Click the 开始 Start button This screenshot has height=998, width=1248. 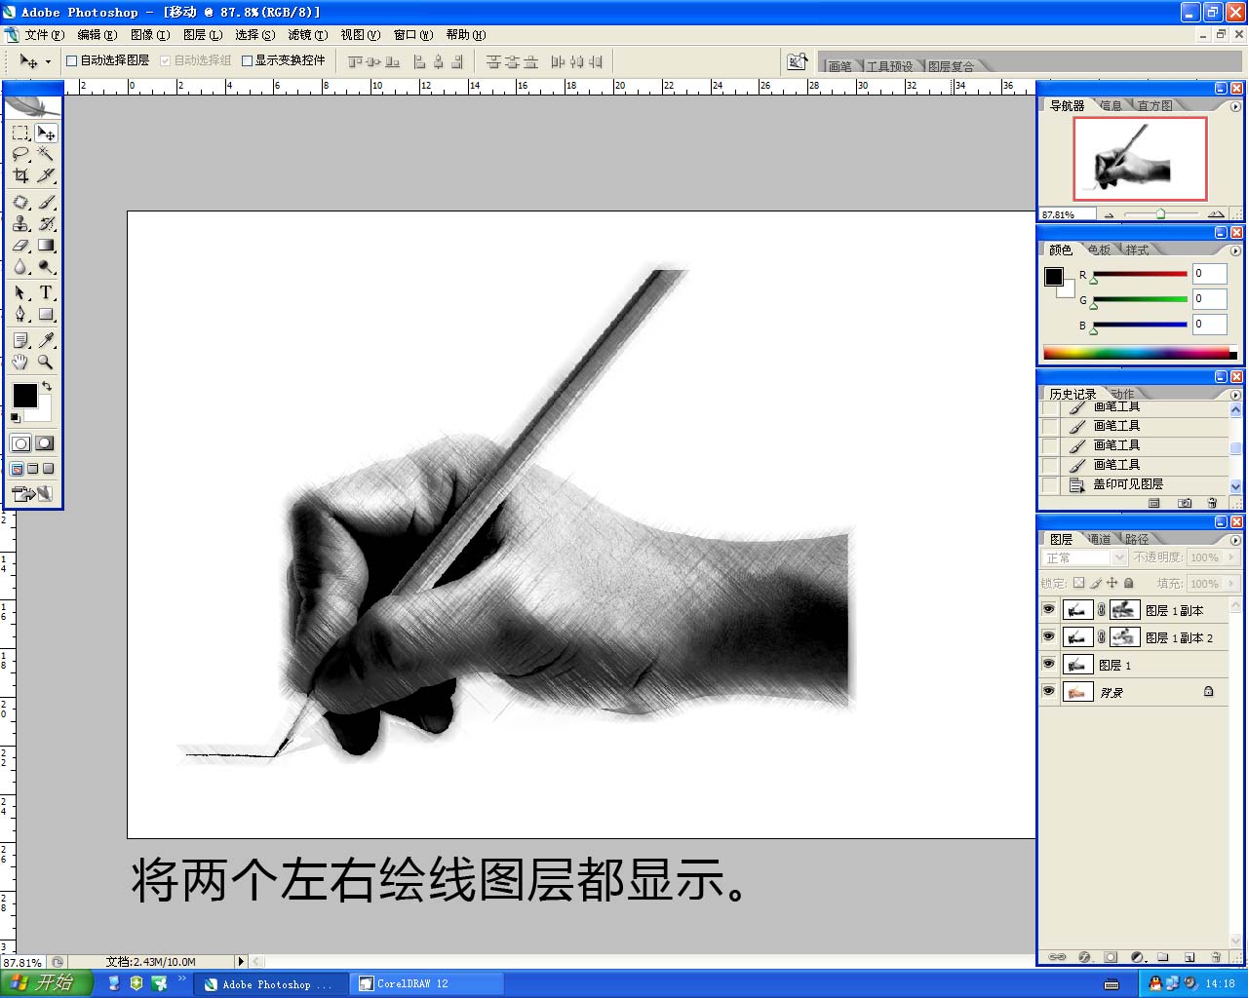tap(46, 983)
